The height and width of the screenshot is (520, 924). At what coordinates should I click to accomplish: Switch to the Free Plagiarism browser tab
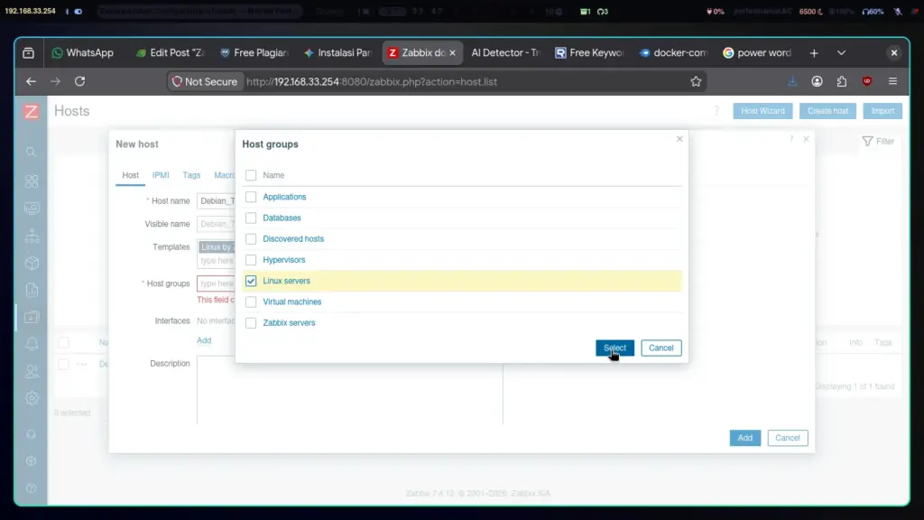[254, 53]
